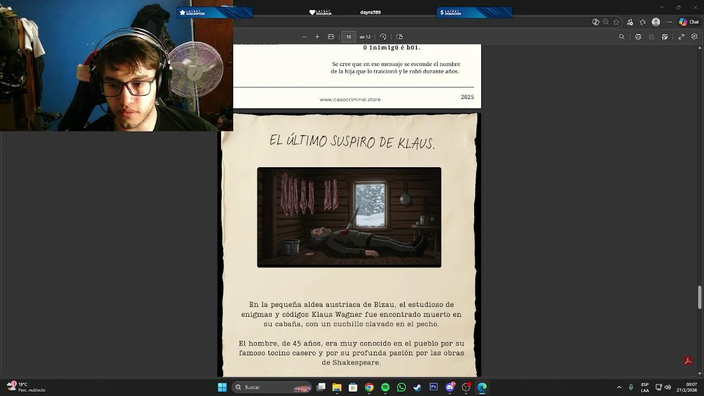Open Spotify from the taskbar
Viewport: 704px width, 396px height.
pyautogui.click(x=385, y=387)
